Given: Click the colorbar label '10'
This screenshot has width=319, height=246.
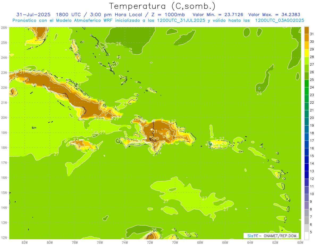Looking at the screenshot, I should click(x=312, y=194).
